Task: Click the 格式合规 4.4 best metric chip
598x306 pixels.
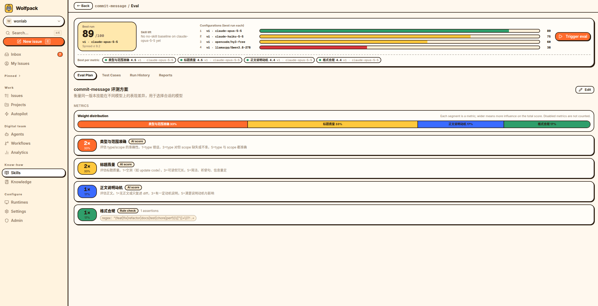Action: (348, 60)
